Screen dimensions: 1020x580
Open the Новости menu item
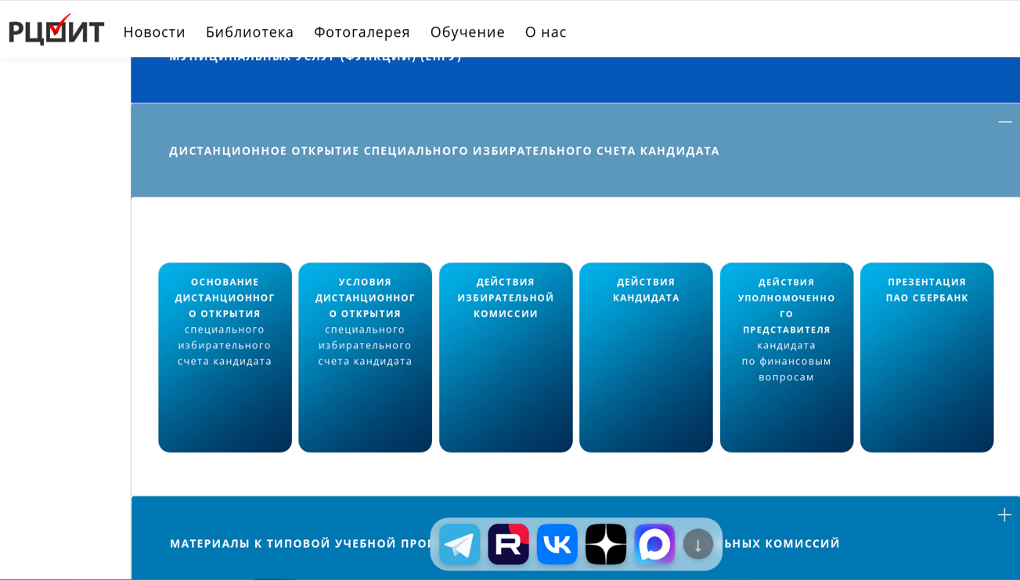154,32
